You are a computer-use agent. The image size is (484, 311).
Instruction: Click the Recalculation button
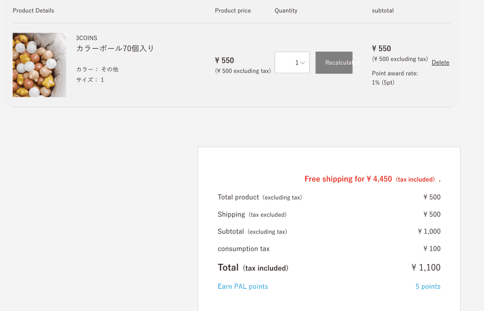pos(334,62)
